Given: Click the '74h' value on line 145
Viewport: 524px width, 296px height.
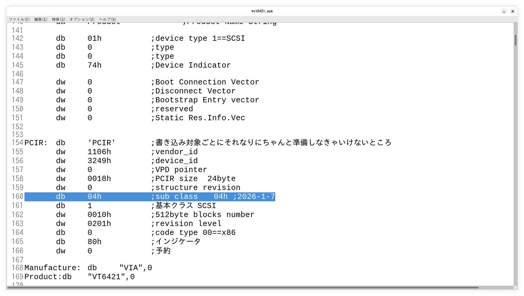Looking at the screenshot, I should 94,65.
